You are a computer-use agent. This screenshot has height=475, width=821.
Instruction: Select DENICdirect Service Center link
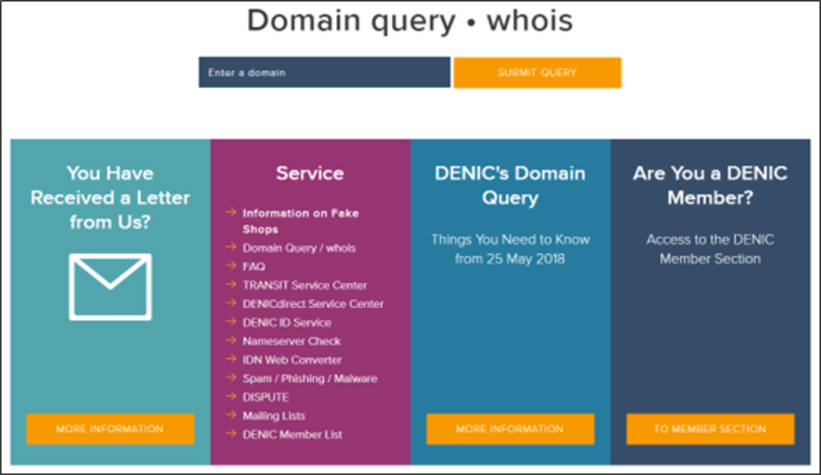(x=313, y=304)
